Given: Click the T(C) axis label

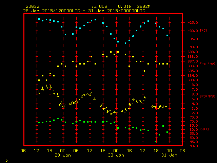Looking at the screenshot, I should pyautogui.click(x=203, y=31).
